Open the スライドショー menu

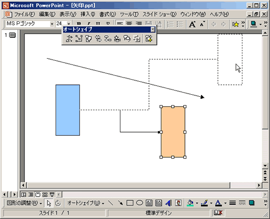point(159,15)
